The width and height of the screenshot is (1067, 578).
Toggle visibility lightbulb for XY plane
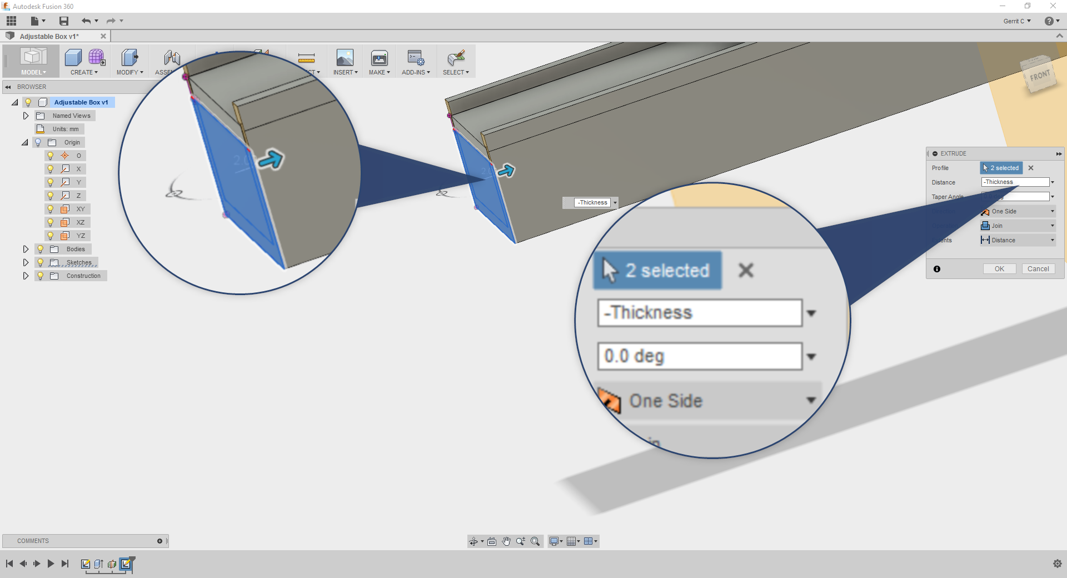[51, 209]
